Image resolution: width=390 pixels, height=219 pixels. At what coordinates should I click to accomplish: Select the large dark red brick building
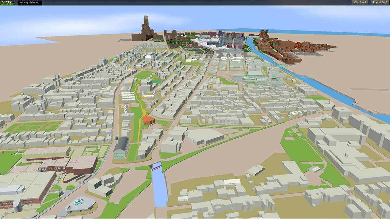coord(81,164)
